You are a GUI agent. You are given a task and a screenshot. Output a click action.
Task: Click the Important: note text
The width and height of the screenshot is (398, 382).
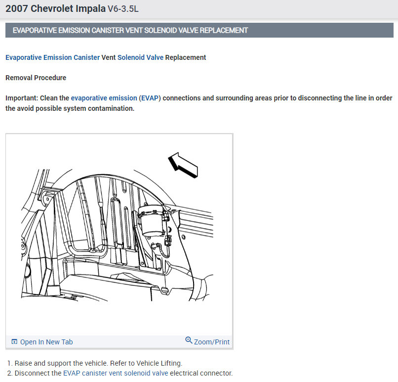[199, 103]
